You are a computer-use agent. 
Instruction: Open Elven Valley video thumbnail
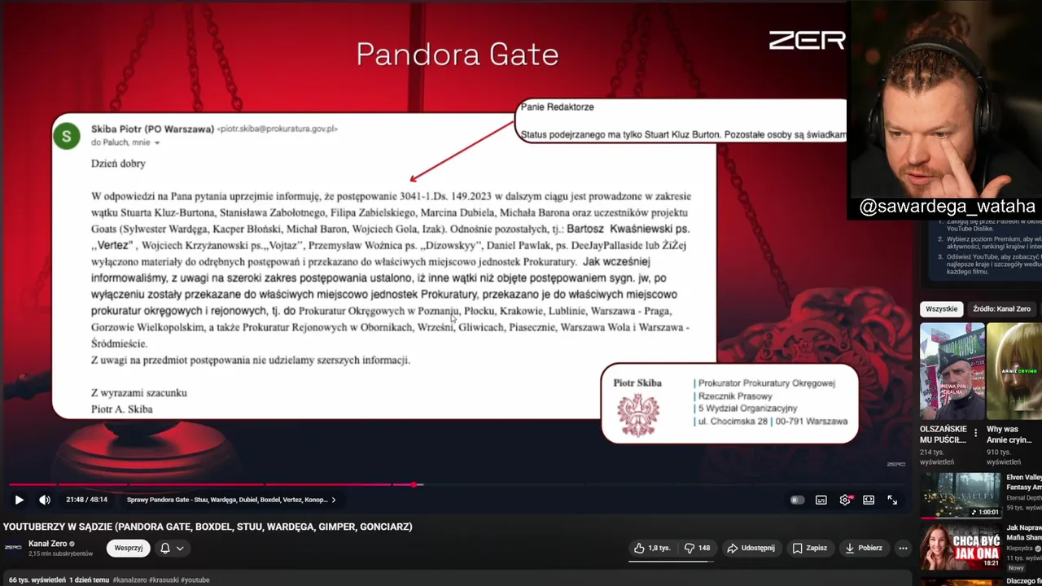[x=961, y=495]
